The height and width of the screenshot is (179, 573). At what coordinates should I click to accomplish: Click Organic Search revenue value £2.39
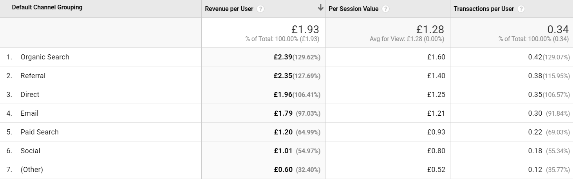pyautogui.click(x=283, y=57)
